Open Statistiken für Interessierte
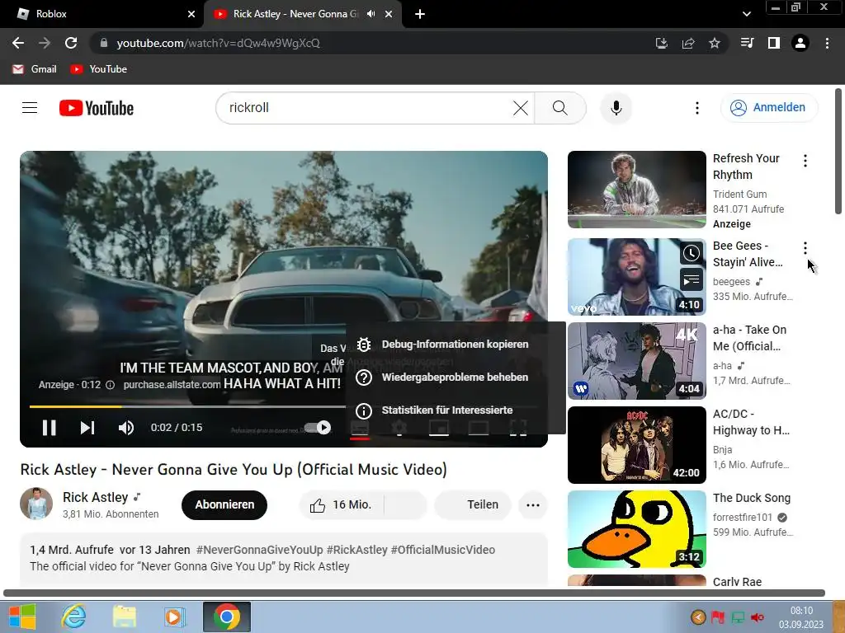 pos(456,410)
